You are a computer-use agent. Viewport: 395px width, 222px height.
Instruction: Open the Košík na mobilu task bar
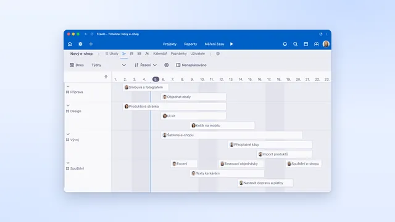coord(222,126)
